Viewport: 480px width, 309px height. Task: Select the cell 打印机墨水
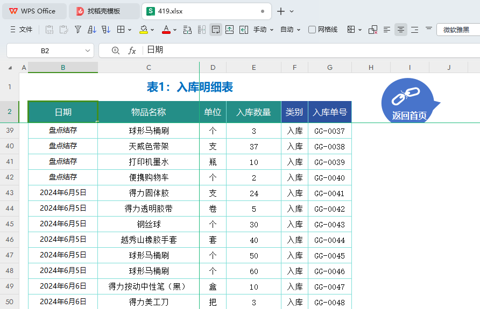(x=149, y=162)
